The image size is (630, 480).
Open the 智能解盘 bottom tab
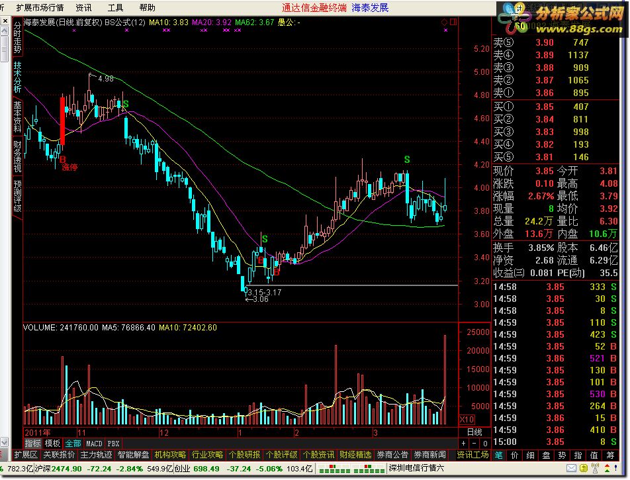[134, 455]
